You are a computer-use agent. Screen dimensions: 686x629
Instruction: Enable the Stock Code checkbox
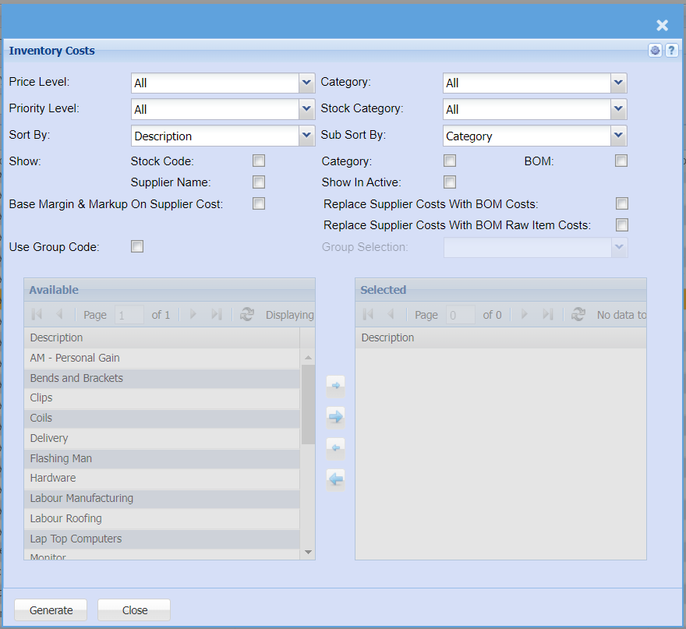click(x=259, y=161)
